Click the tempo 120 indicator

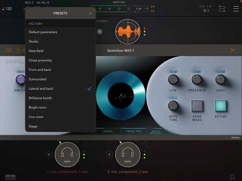click(7, 9)
